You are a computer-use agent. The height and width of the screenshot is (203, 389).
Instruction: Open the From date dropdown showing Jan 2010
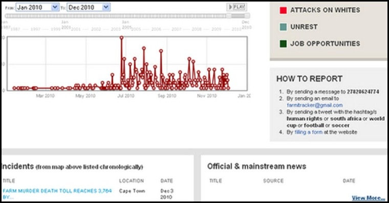[37, 8]
